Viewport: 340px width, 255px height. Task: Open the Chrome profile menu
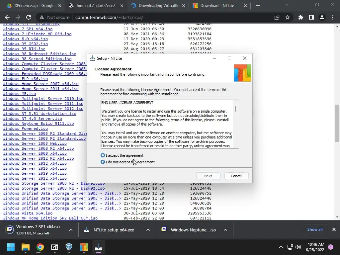coord(322,17)
